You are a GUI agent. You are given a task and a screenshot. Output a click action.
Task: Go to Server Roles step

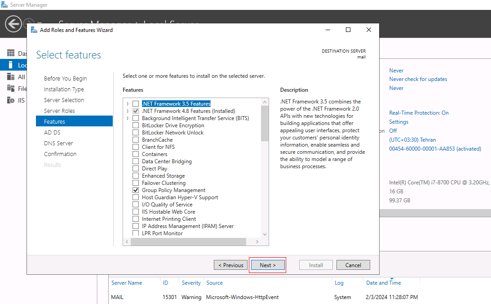pyautogui.click(x=59, y=111)
